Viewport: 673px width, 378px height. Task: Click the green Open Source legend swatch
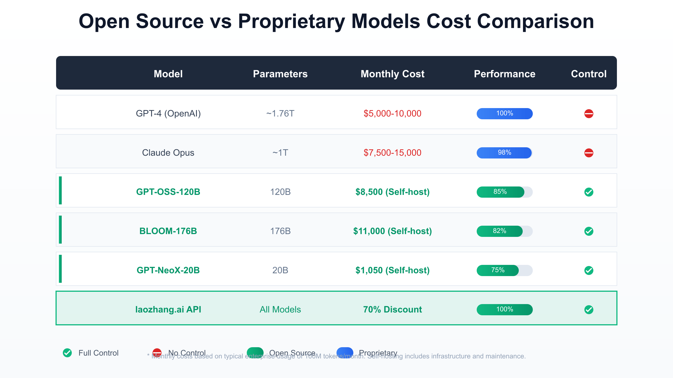(x=255, y=353)
